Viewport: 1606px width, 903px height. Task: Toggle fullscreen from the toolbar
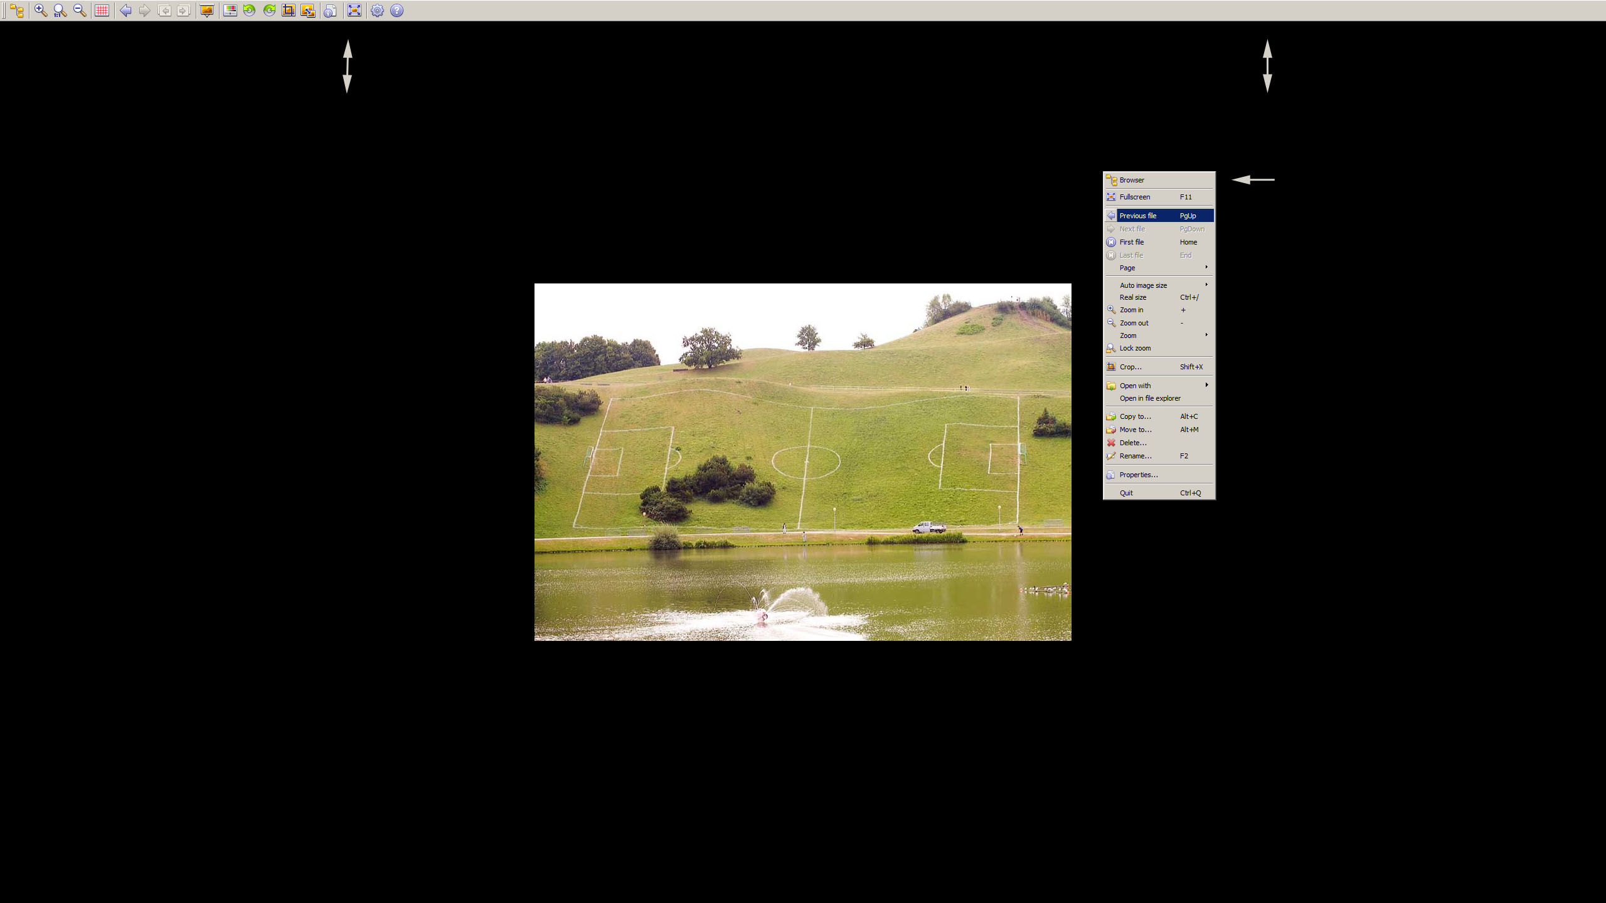point(354,11)
